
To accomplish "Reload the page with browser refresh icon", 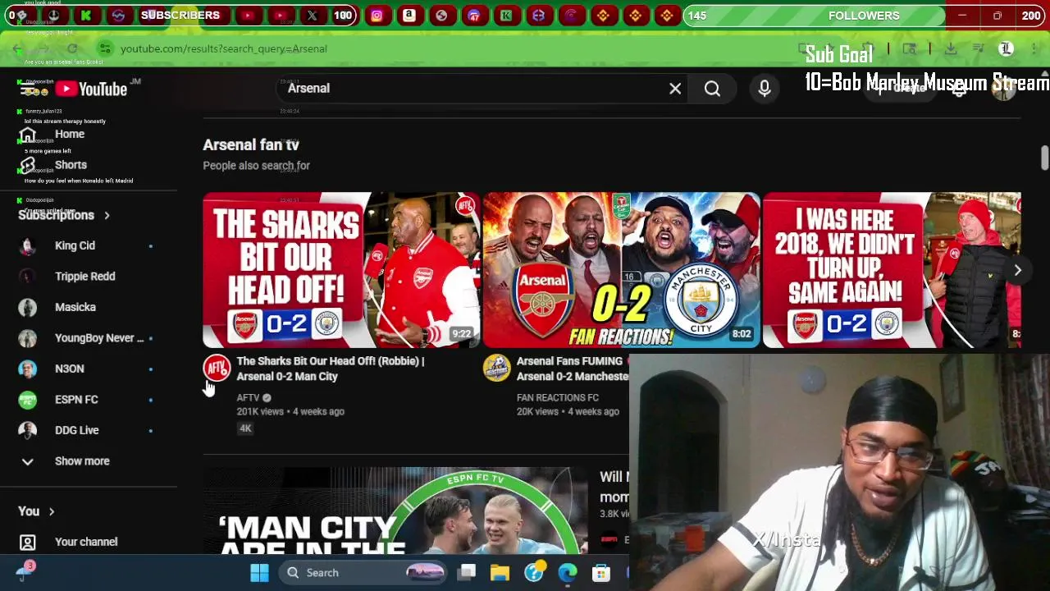I will pyautogui.click(x=72, y=48).
